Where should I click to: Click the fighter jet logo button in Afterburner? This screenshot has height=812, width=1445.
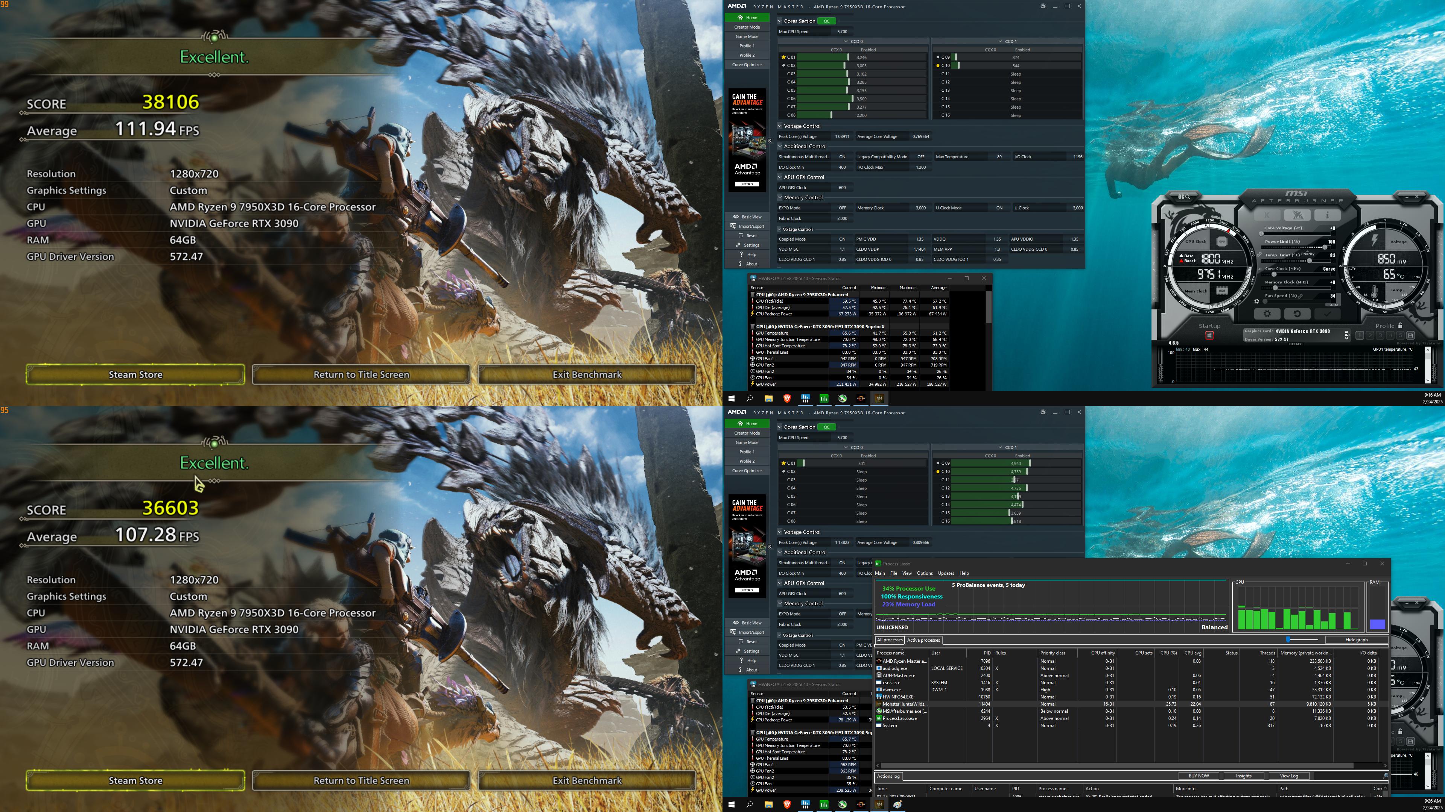[1297, 215]
